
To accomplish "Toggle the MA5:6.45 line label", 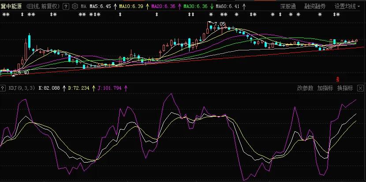I will [x=100, y=7].
